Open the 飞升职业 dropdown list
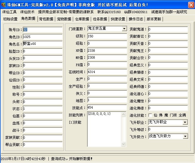This screenshot has width=195, height=163. 185,122
